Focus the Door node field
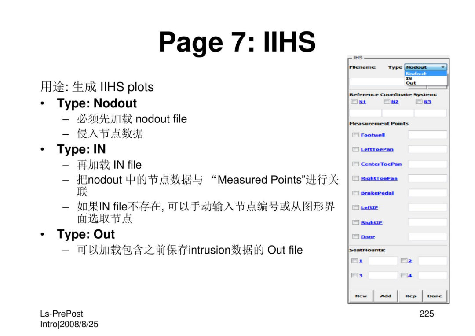Image resolution: width=475 pixels, height=336 pixels. coord(427,237)
